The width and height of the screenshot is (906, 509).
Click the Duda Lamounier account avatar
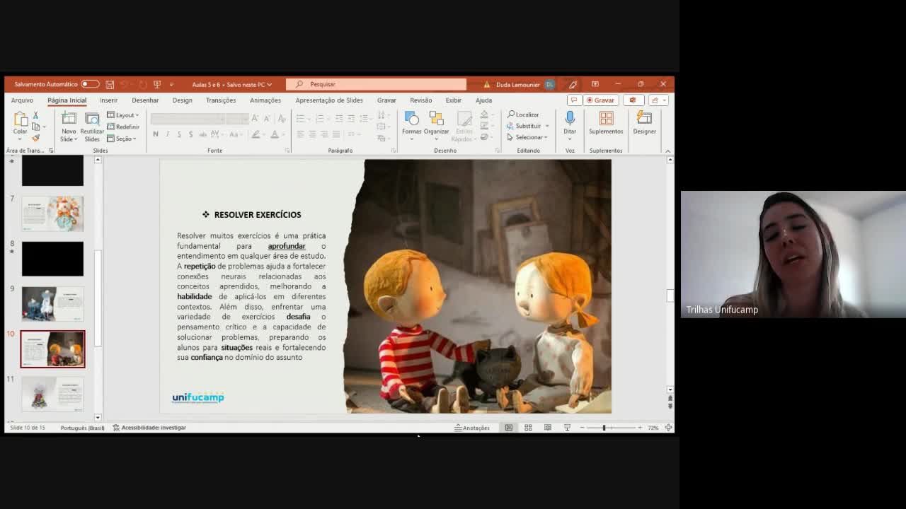pyautogui.click(x=549, y=84)
